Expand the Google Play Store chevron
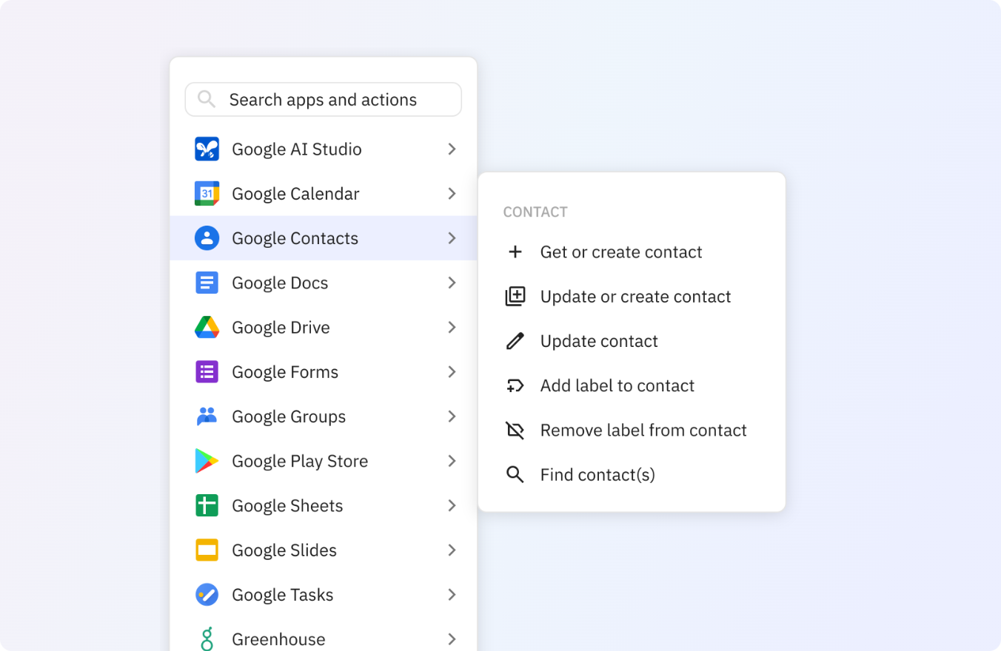The height and width of the screenshot is (651, 1001). pyautogui.click(x=452, y=461)
